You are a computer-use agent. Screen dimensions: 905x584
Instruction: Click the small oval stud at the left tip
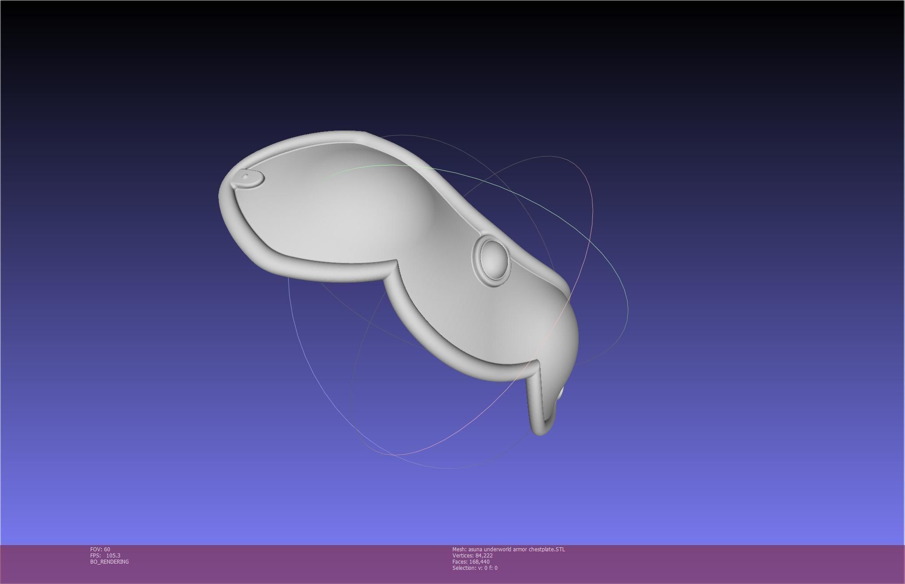[x=248, y=178]
